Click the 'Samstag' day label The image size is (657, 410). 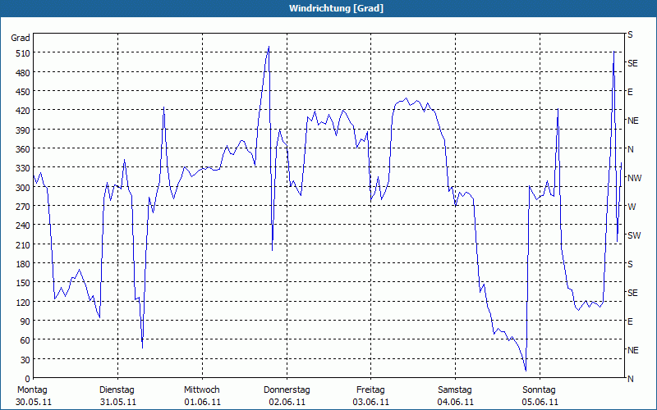pos(455,390)
